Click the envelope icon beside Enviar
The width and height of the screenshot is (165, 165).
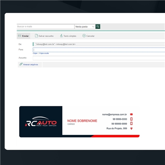point(19,36)
